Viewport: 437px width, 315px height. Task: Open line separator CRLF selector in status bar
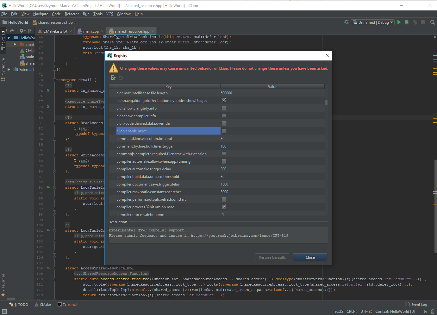pyautogui.click(x=352, y=312)
